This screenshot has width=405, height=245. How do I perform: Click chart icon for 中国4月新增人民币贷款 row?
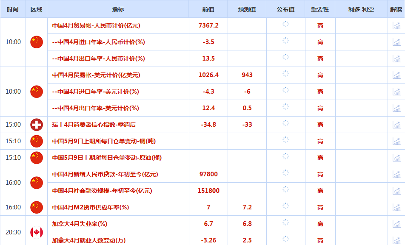coord(396,174)
